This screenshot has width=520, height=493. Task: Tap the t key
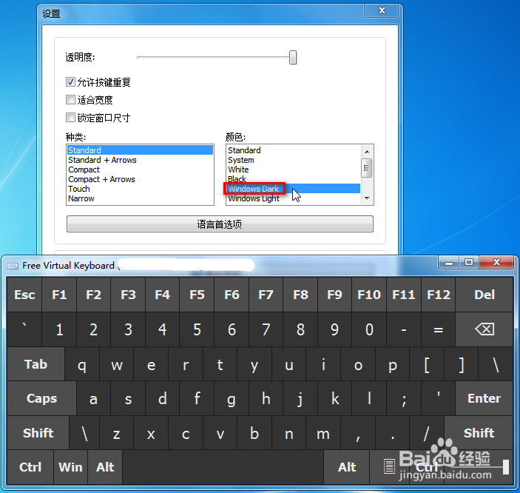point(220,364)
